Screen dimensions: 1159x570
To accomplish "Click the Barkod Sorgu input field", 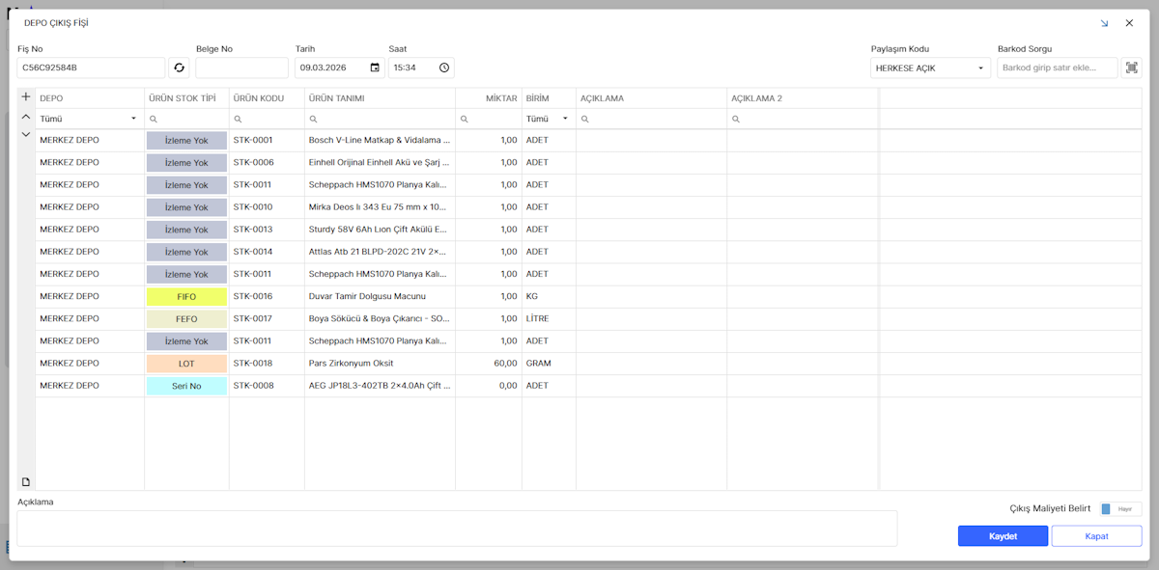I will point(1057,68).
